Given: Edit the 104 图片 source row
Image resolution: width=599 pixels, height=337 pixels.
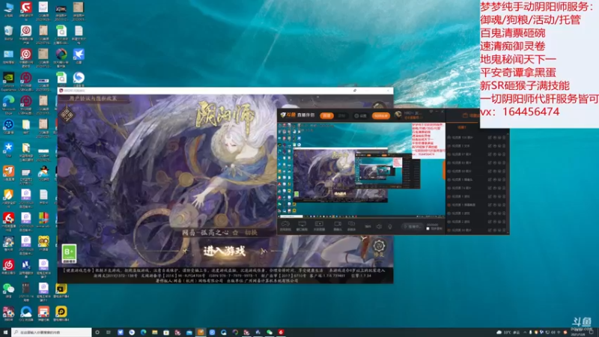Looking at the screenshot, I should coord(490,138).
